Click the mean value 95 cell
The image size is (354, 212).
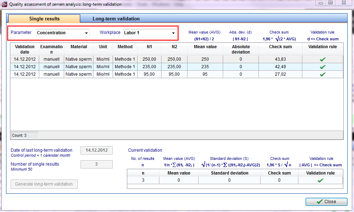click(x=205, y=74)
